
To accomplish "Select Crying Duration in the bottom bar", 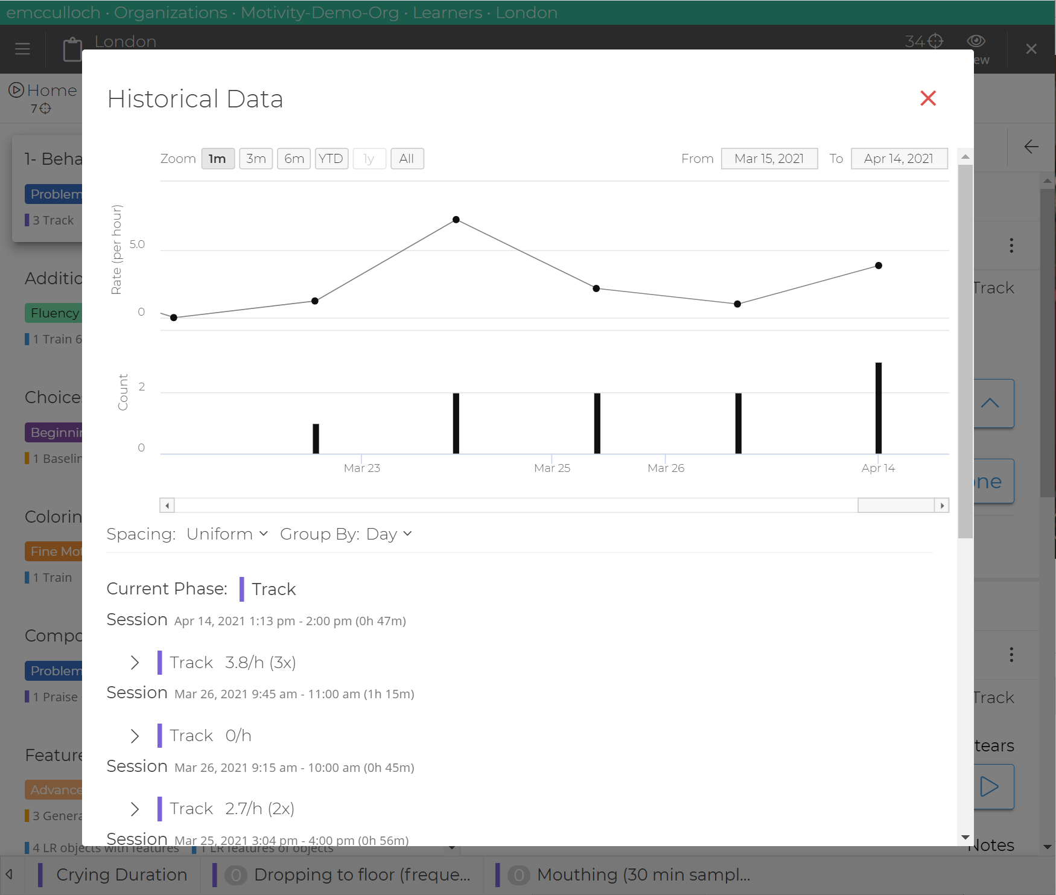I will click(120, 874).
